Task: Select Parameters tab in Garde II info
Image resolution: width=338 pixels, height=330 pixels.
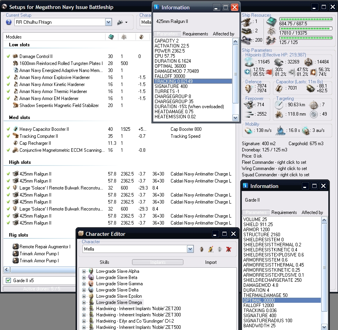Action: click(x=256, y=212)
